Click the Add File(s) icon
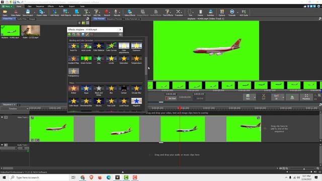 [54, 13]
